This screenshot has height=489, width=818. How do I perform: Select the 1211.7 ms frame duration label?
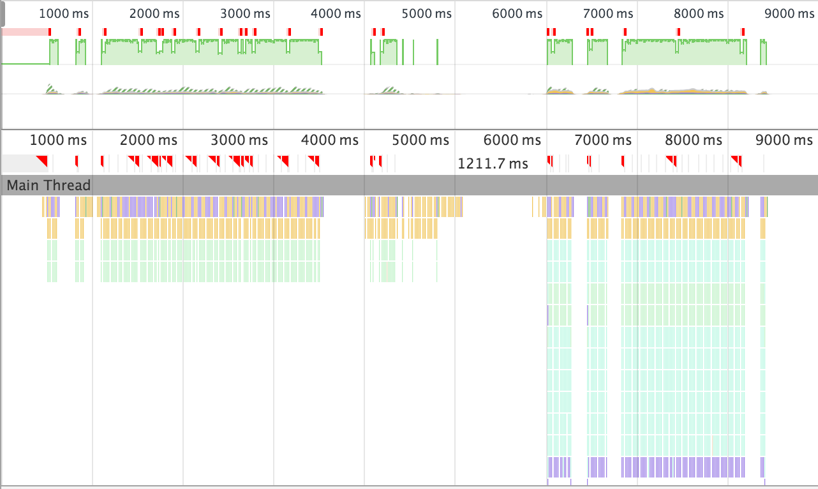pos(493,163)
